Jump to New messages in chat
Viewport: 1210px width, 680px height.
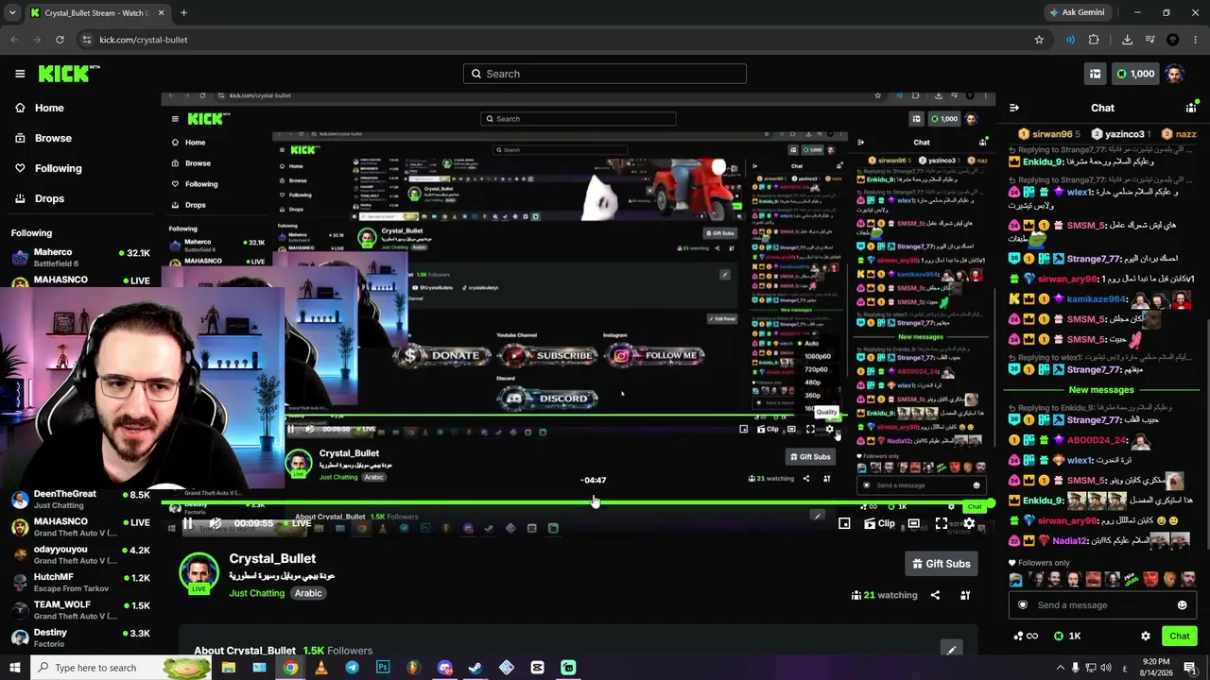tap(1101, 390)
